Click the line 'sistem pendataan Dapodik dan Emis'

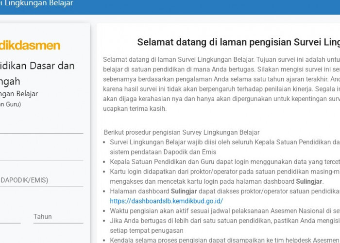coord(163,152)
